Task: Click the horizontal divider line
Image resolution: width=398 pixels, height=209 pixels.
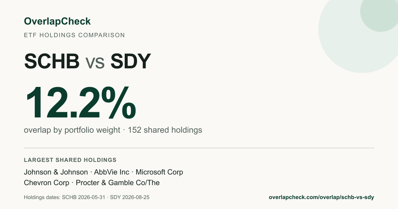Action: [x=199, y=148]
